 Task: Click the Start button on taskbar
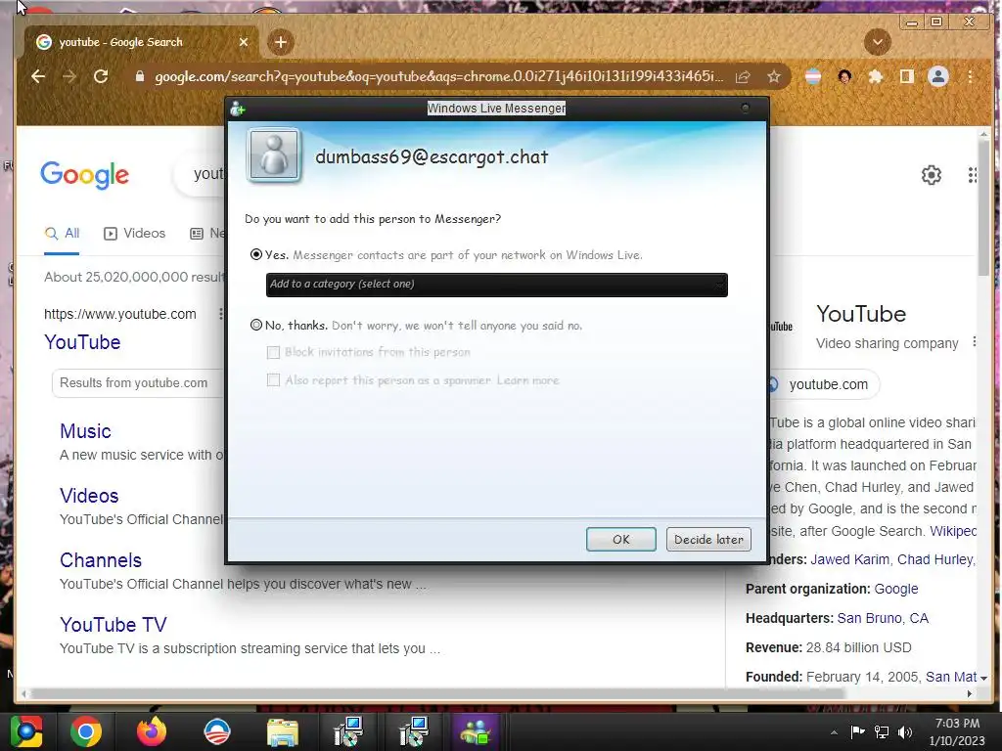point(26,731)
